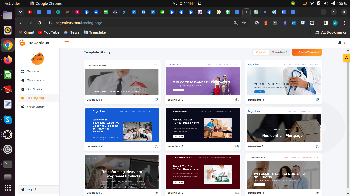Toggle Chrome side panel button
Screen dimensions: 350x196
(x=326, y=23)
